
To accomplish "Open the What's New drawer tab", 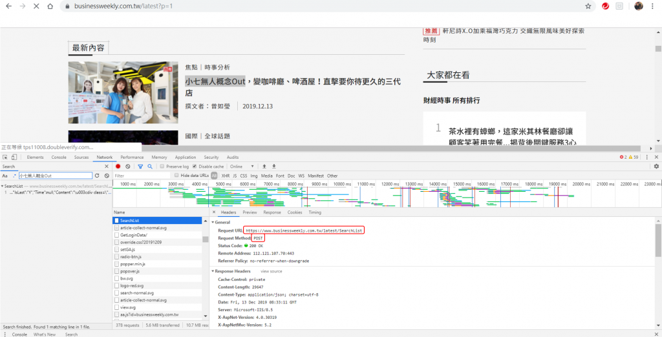I will [45, 334].
